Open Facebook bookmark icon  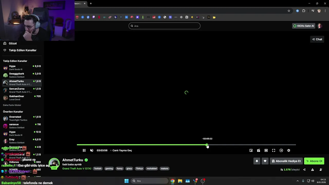pyautogui.click(x=88, y=17)
